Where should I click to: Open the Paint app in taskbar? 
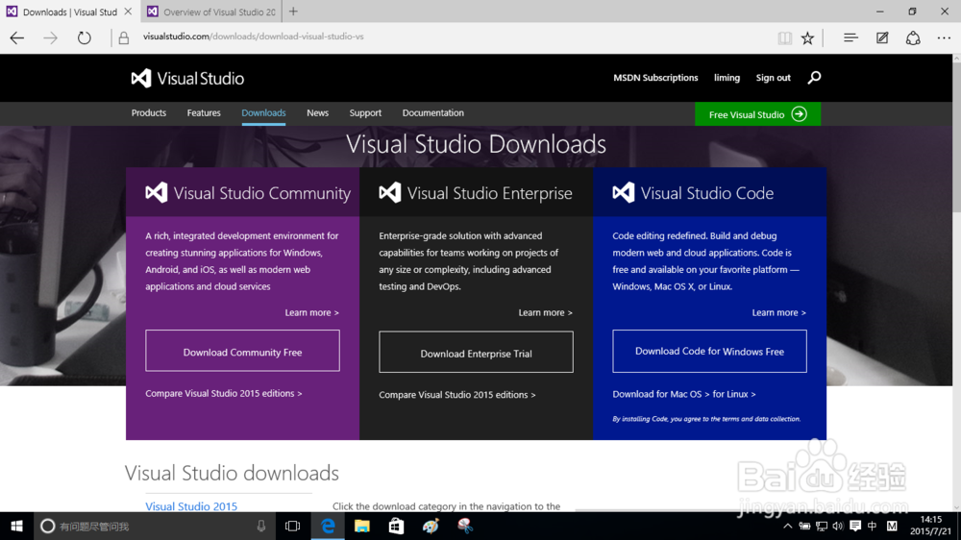[x=431, y=527]
